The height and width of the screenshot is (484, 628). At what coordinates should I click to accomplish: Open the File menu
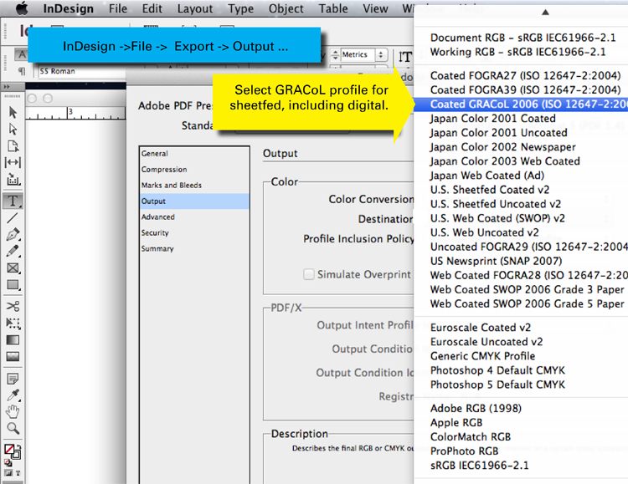tap(118, 8)
